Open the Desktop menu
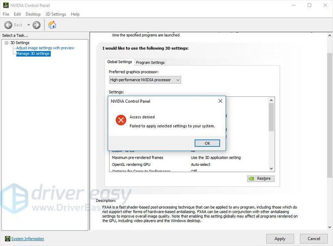Viewport: 333px width, 246px height. 33,14
